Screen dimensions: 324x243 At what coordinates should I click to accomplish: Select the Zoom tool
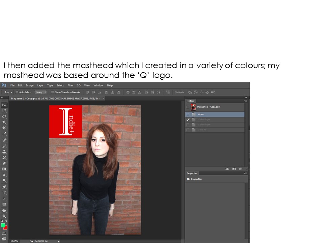(x=4, y=216)
